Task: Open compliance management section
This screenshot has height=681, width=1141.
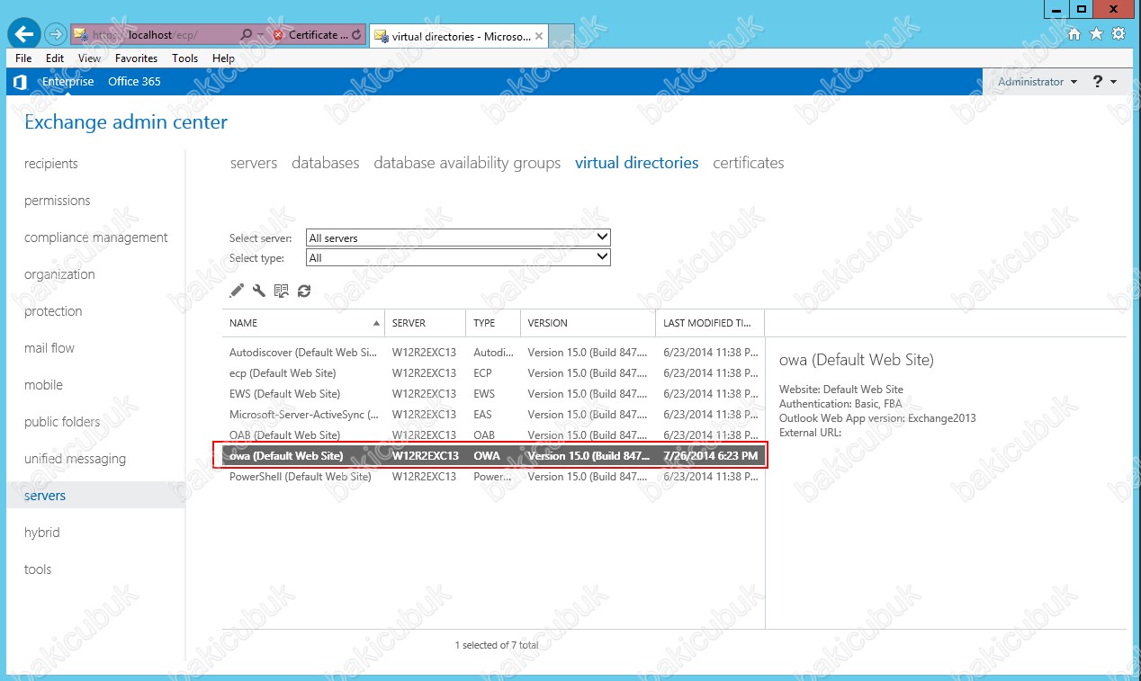Action: pos(95,237)
